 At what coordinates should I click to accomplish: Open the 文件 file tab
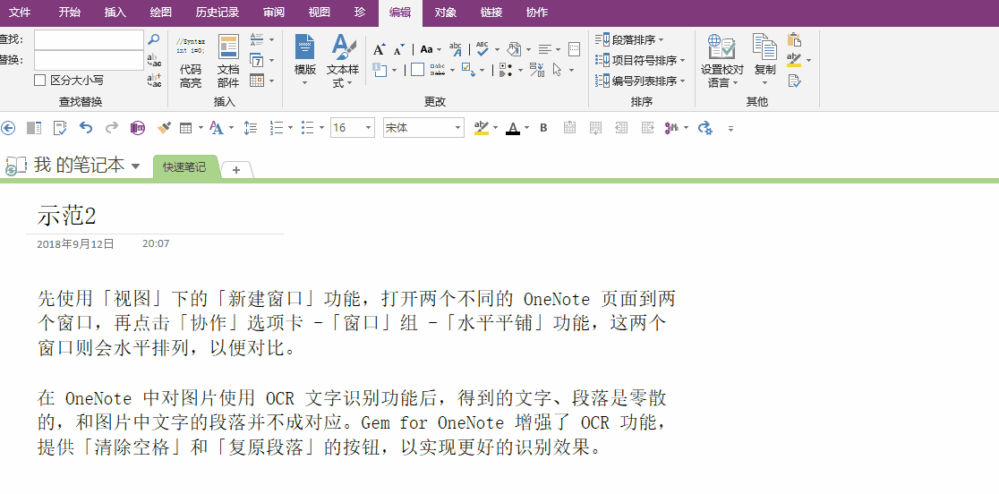(x=20, y=13)
